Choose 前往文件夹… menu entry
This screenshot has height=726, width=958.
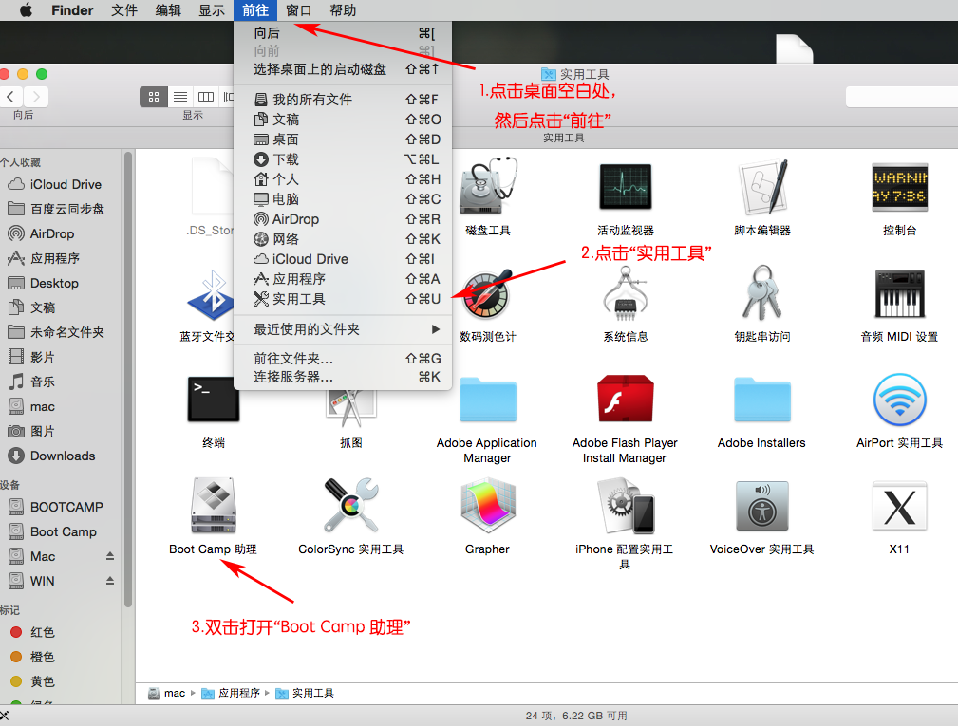click(x=343, y=359)
